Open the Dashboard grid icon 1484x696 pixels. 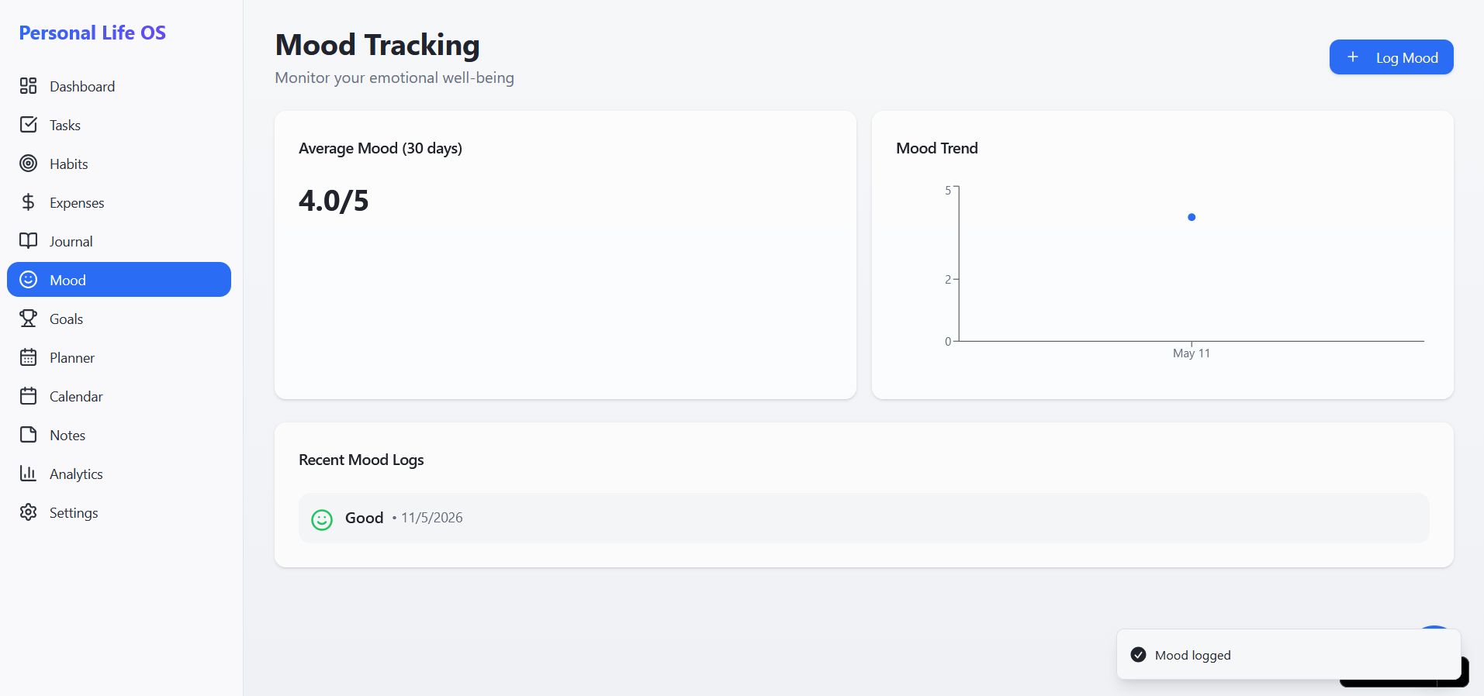(x=28, y=86)
